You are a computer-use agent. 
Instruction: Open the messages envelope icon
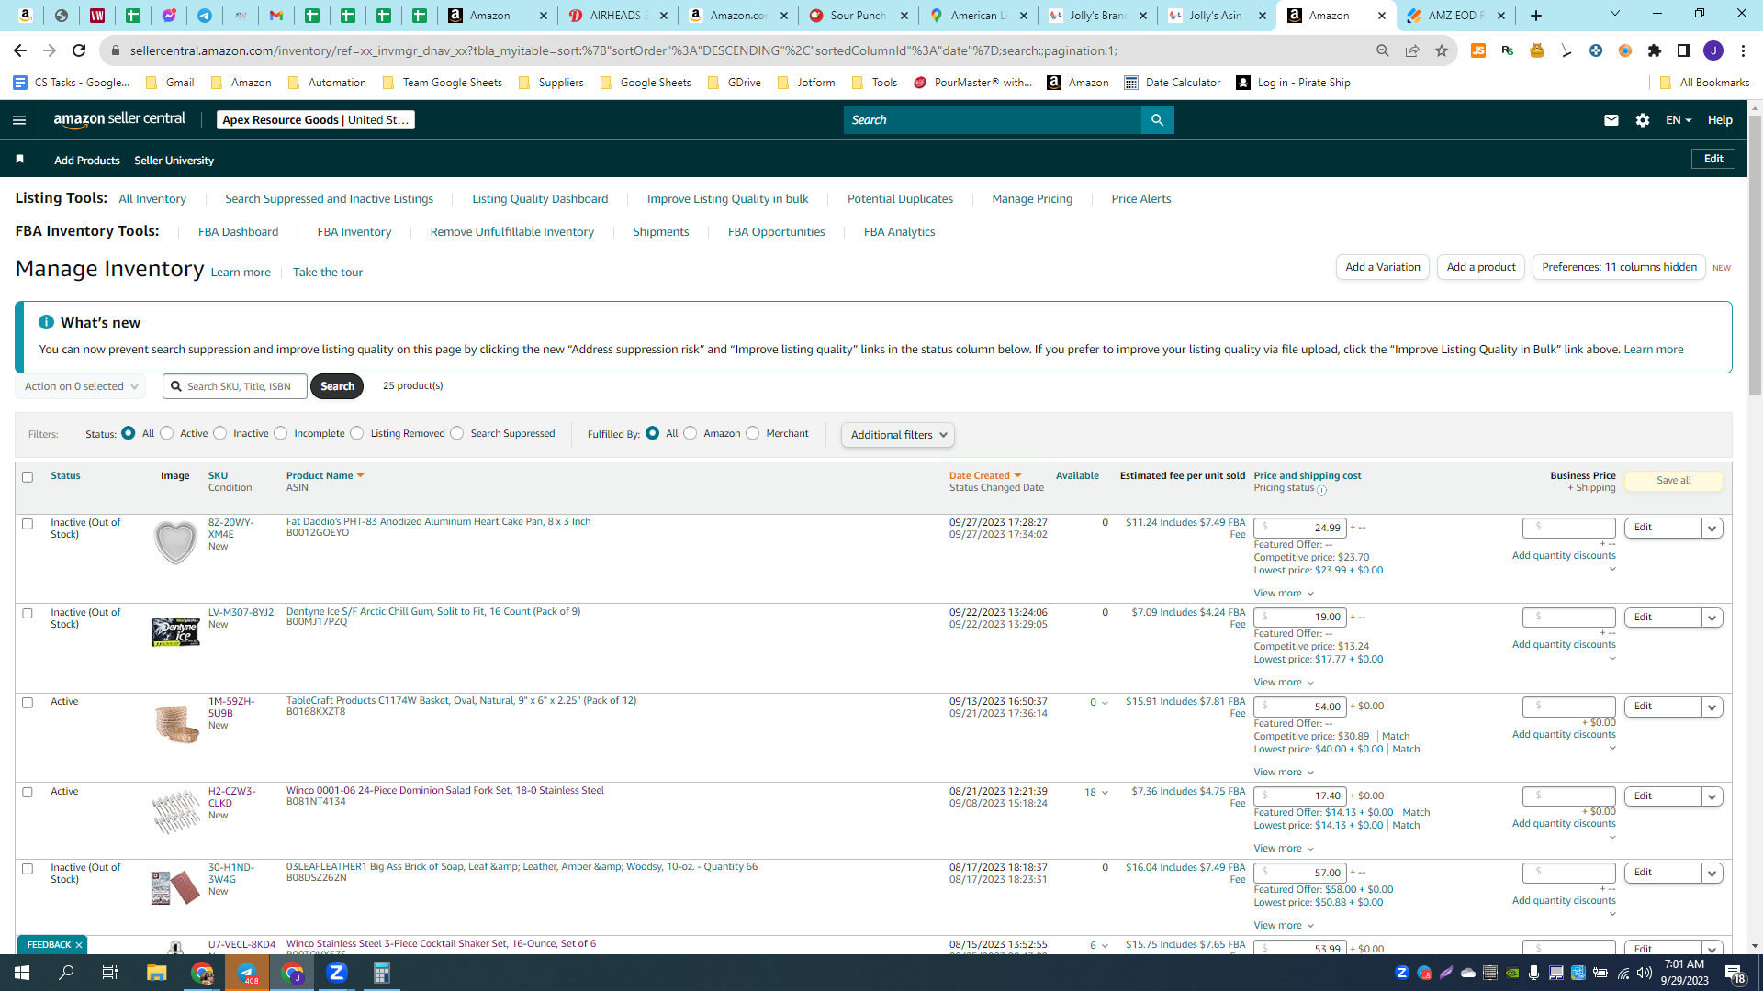[1611, 120]
